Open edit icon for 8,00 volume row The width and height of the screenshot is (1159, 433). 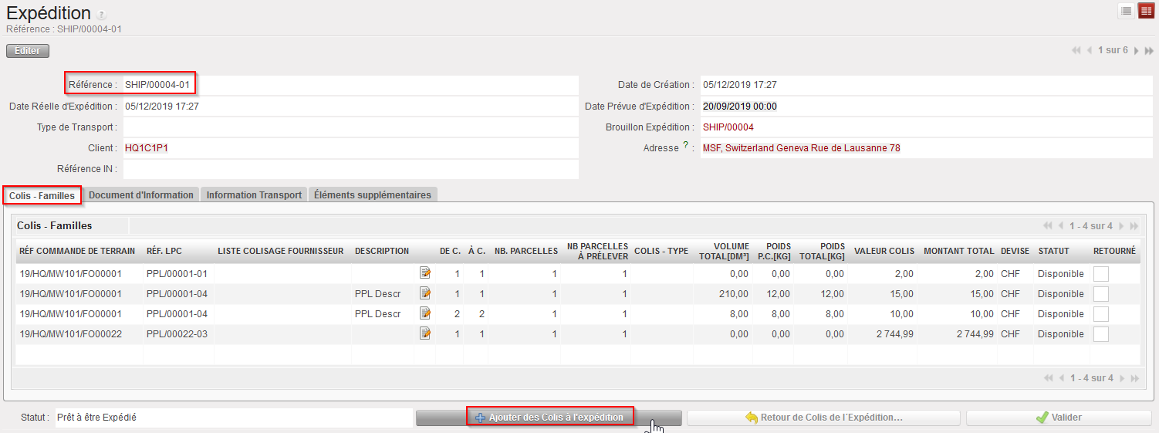(425, 313)
